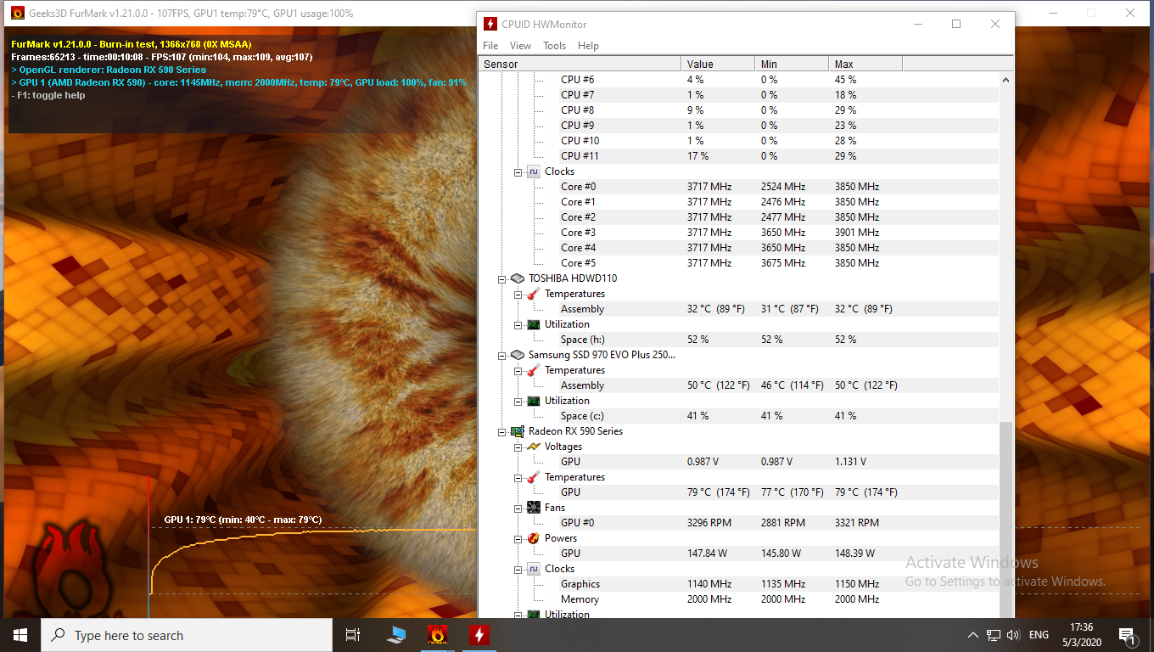This screenshot has width=1154, height=652.
Task: Click the Radeon RX 590 graphics card icon
Action: (x=517, y=431)
